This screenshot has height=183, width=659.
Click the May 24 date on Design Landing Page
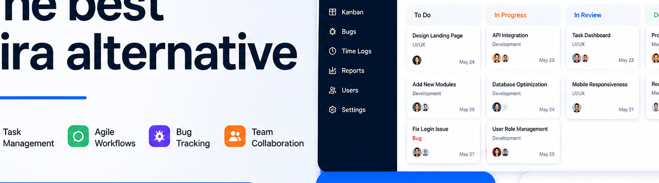click(x=467, y=62)
